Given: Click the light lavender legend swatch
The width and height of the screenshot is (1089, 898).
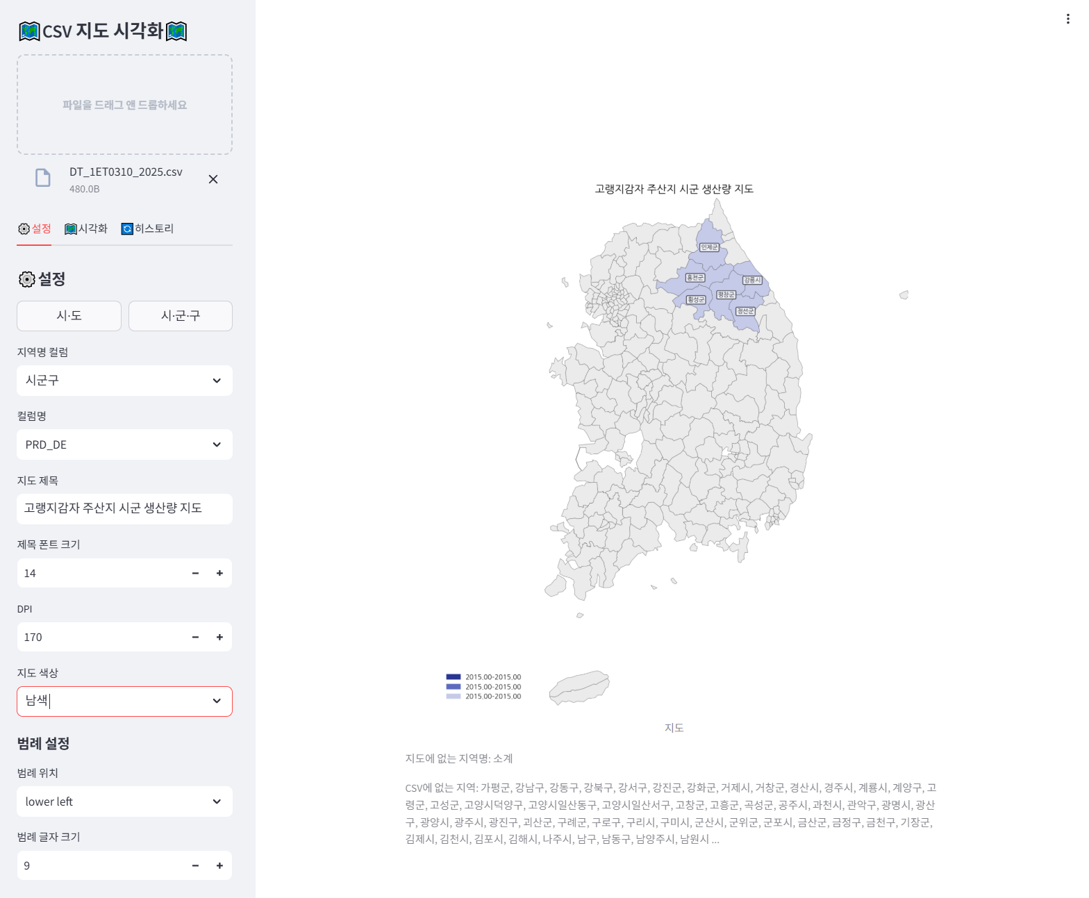Looking at the screenshot, I should tap(454, 696).
